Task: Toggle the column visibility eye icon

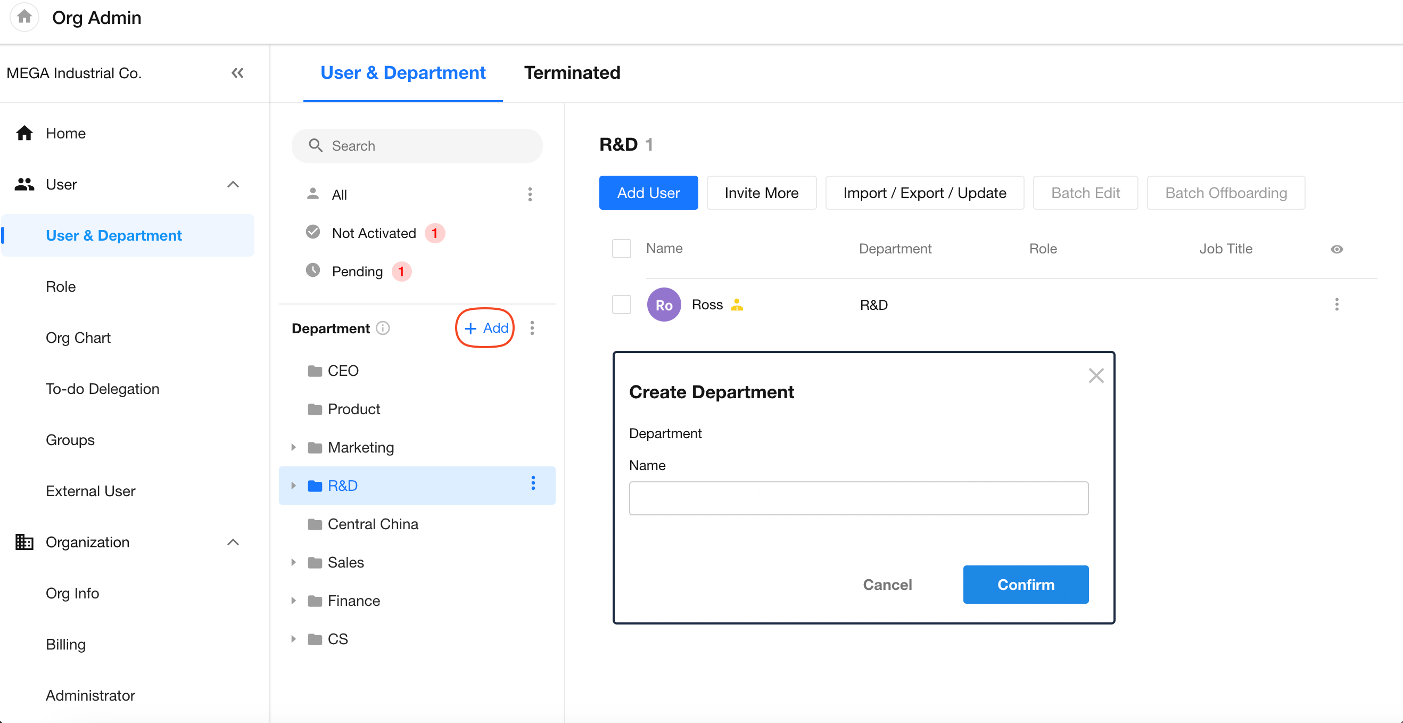Action: pyautogui.click(x=1336, y=249)
